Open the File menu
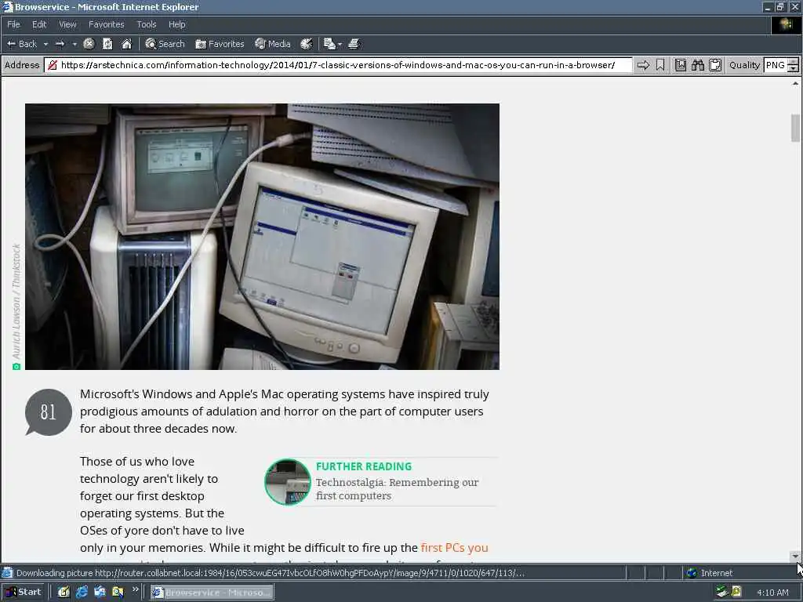Screen dimensions: 803x602 point(13,24)
